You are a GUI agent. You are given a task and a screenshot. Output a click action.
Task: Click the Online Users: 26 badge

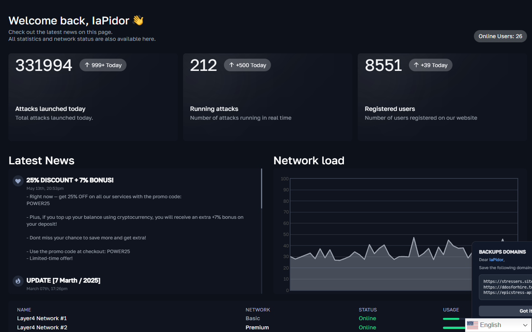[x=500, y=36]
